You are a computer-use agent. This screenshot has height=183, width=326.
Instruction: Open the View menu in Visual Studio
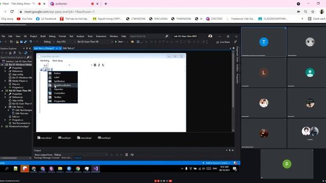(x=18, y=36)
